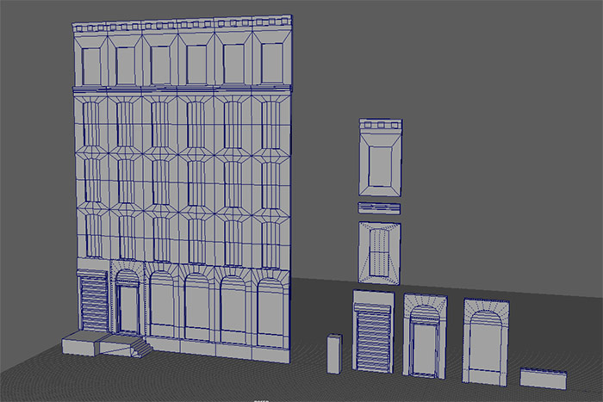Select the standalone tall window module below ledge

point(379,251)
